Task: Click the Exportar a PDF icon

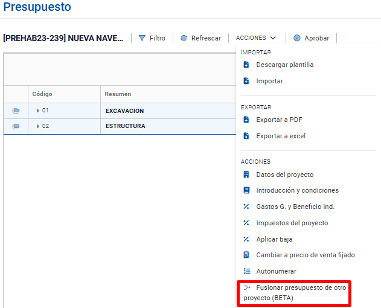Action: (x=246, y=120)
